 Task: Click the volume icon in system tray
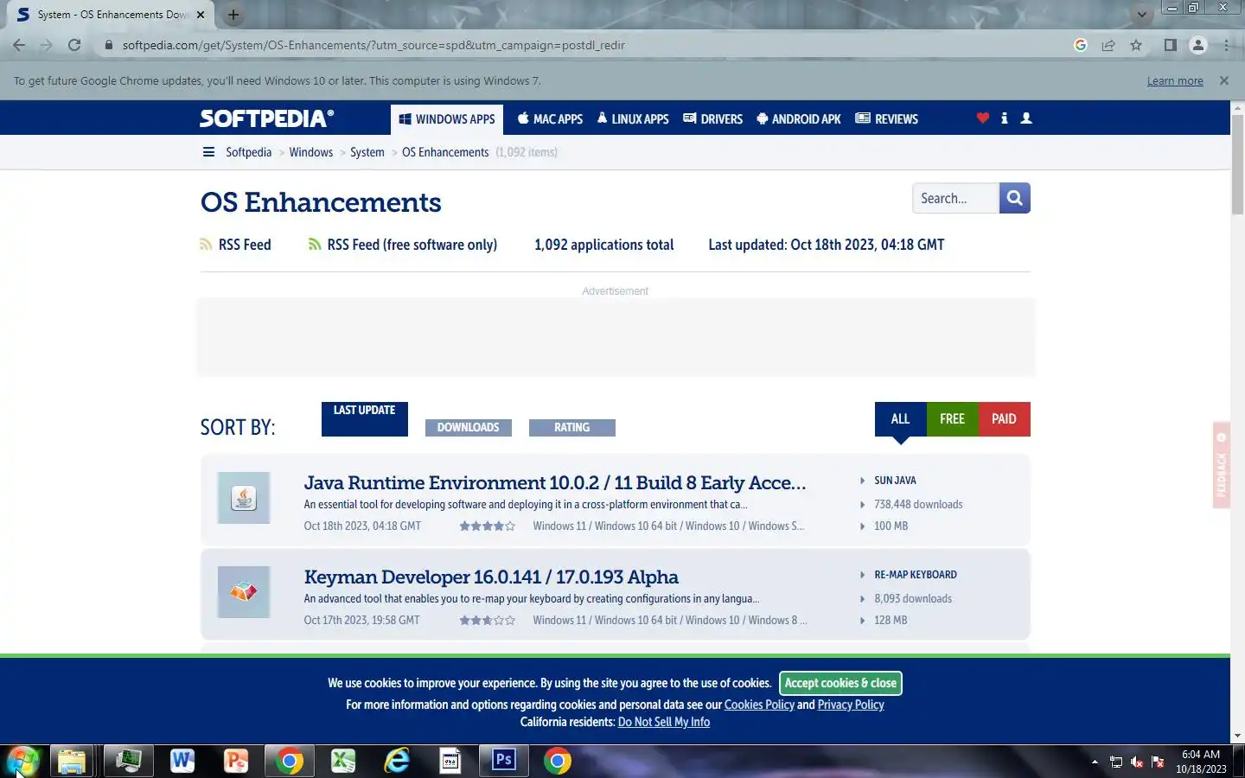click(1137, 762)
